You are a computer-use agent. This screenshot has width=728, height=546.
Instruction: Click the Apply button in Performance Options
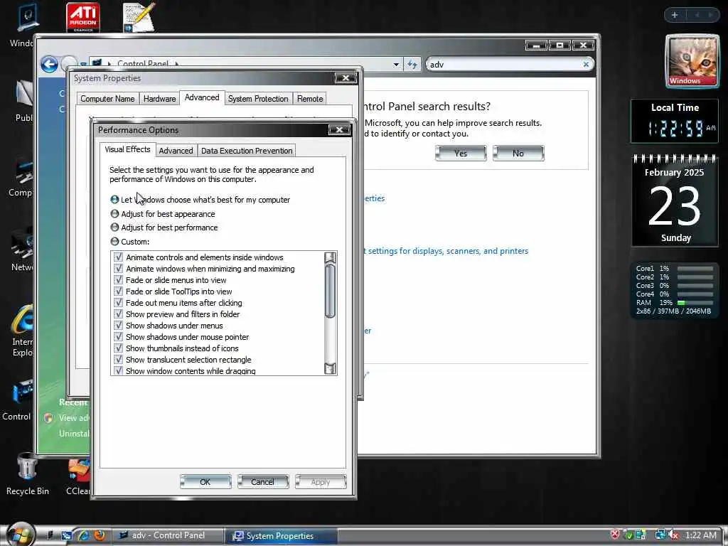[321, 482]
